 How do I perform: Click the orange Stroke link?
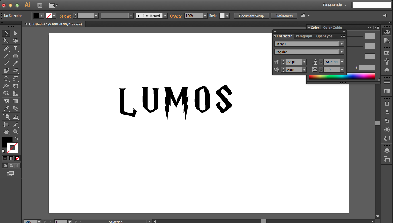click(x=65, y=16)
